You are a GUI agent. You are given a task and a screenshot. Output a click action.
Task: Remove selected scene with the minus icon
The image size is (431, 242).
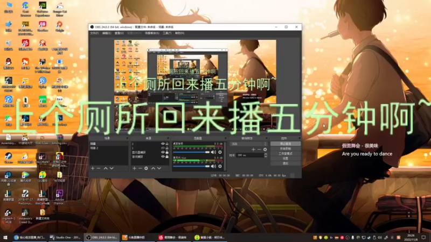[99, 168]
